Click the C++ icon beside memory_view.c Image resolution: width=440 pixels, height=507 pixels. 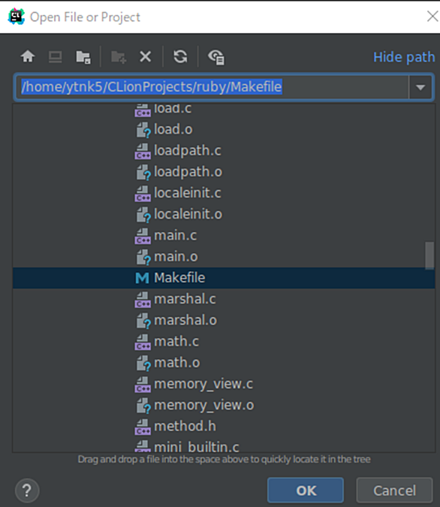(143, 385)
